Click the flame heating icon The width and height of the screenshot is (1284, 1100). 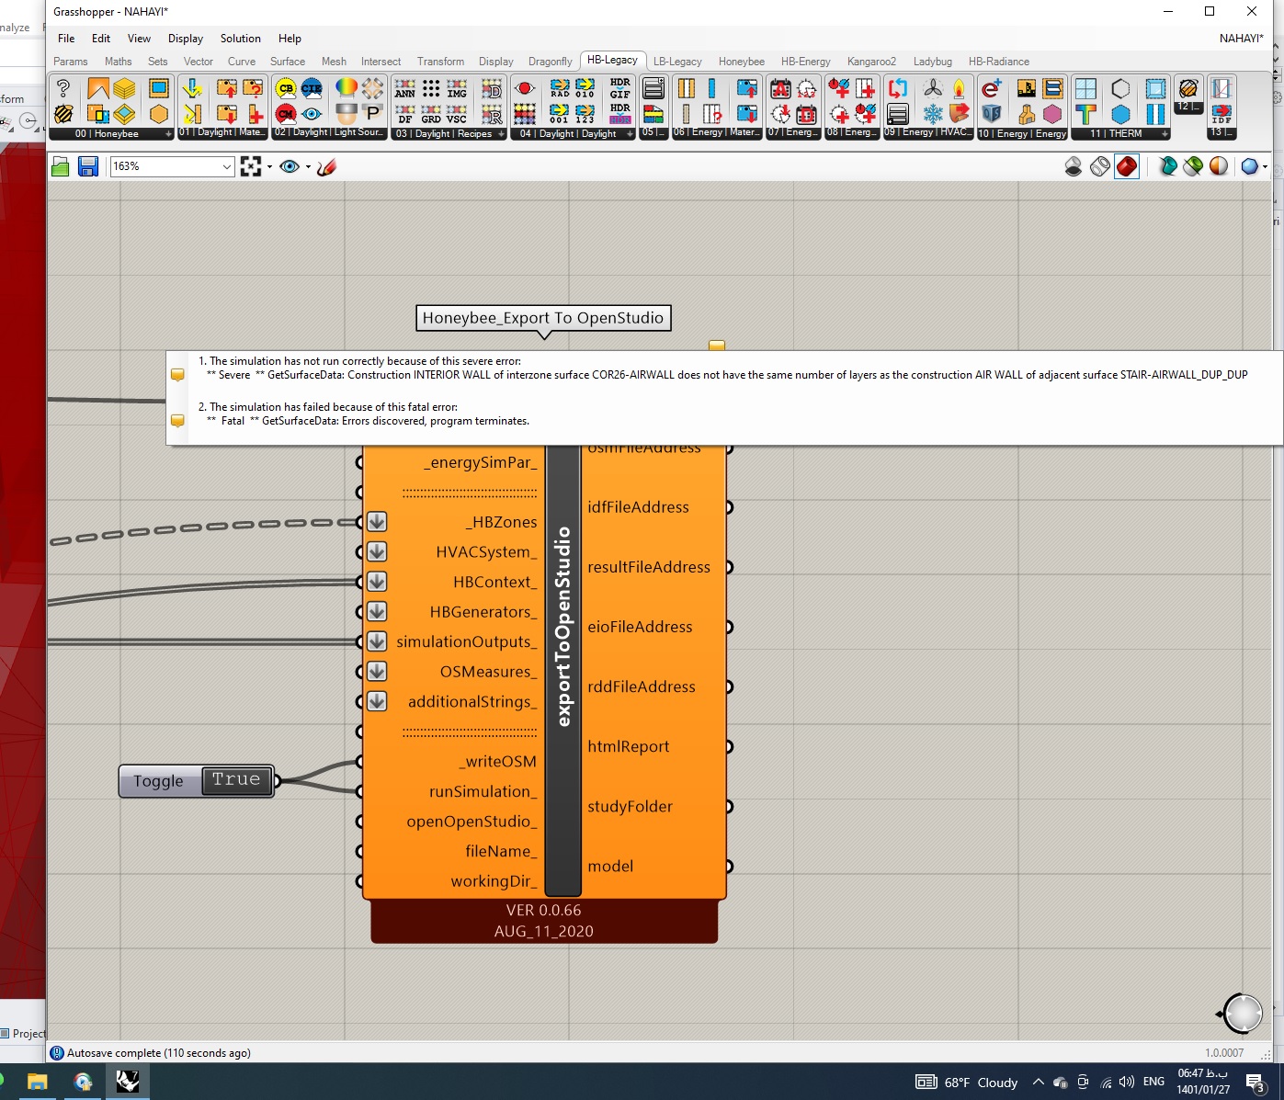click(960, 88)
